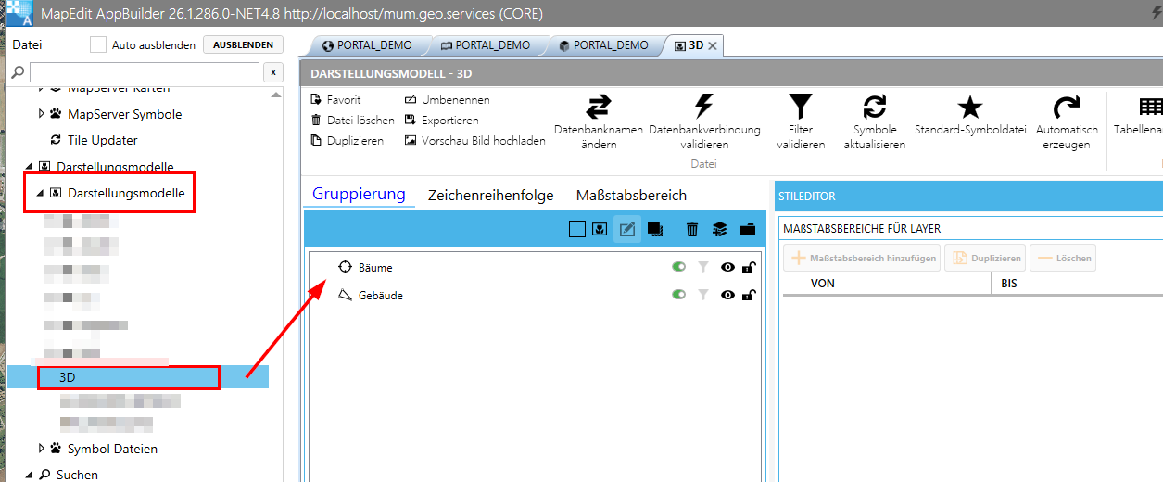Expand the MapServer Symbole tree node
This screenshot has height=482, width=1163.
[42, 114]
